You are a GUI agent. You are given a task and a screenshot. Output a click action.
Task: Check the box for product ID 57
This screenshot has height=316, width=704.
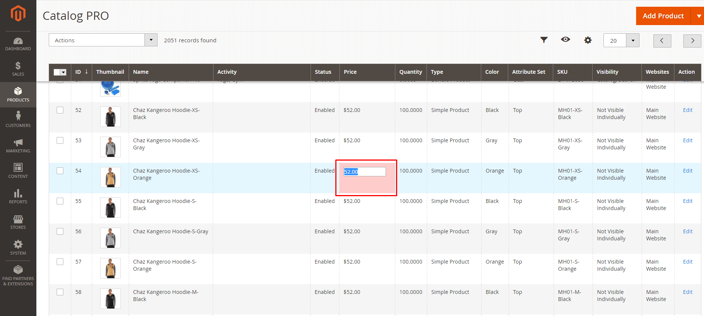[x=60, y=262]
